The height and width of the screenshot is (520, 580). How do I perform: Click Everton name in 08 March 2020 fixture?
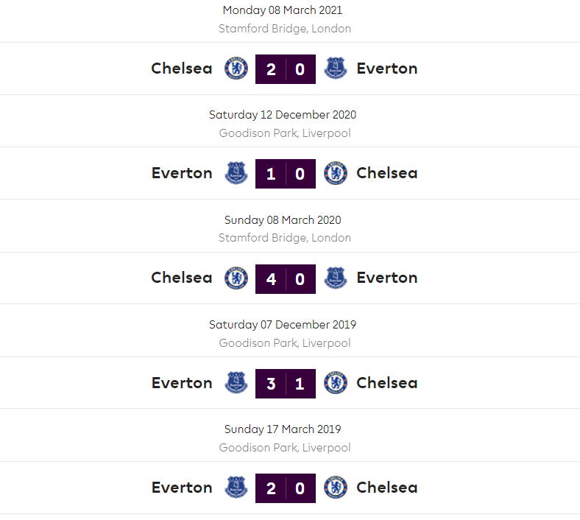point(387,278)
